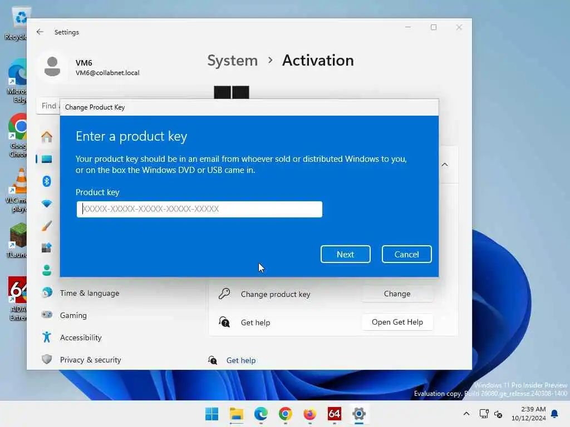Viewport: 570px width, 427px height.
Task: Show hidden tray icons chevron
Action: point(466,414)
